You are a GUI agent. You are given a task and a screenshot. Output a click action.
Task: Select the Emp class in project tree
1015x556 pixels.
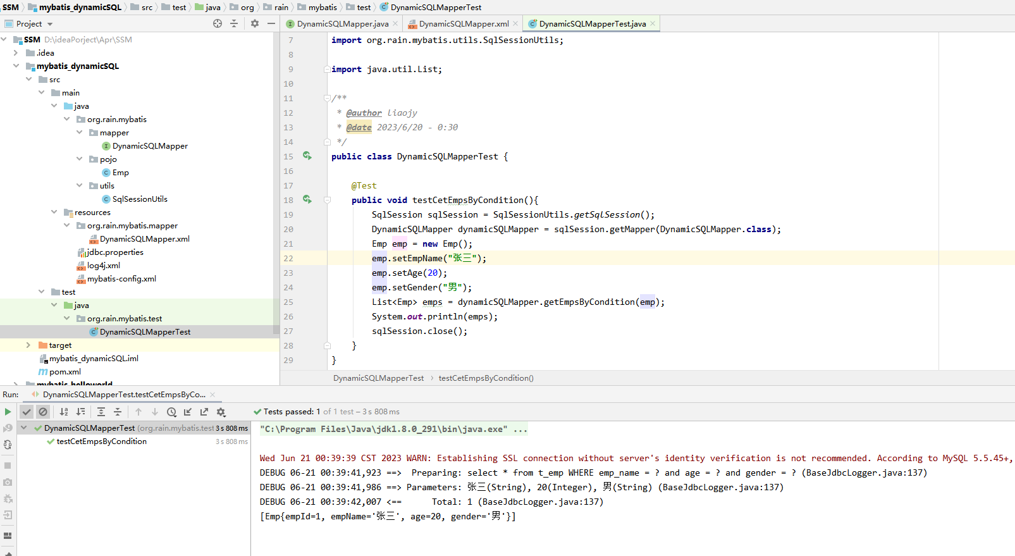point(115,173)
